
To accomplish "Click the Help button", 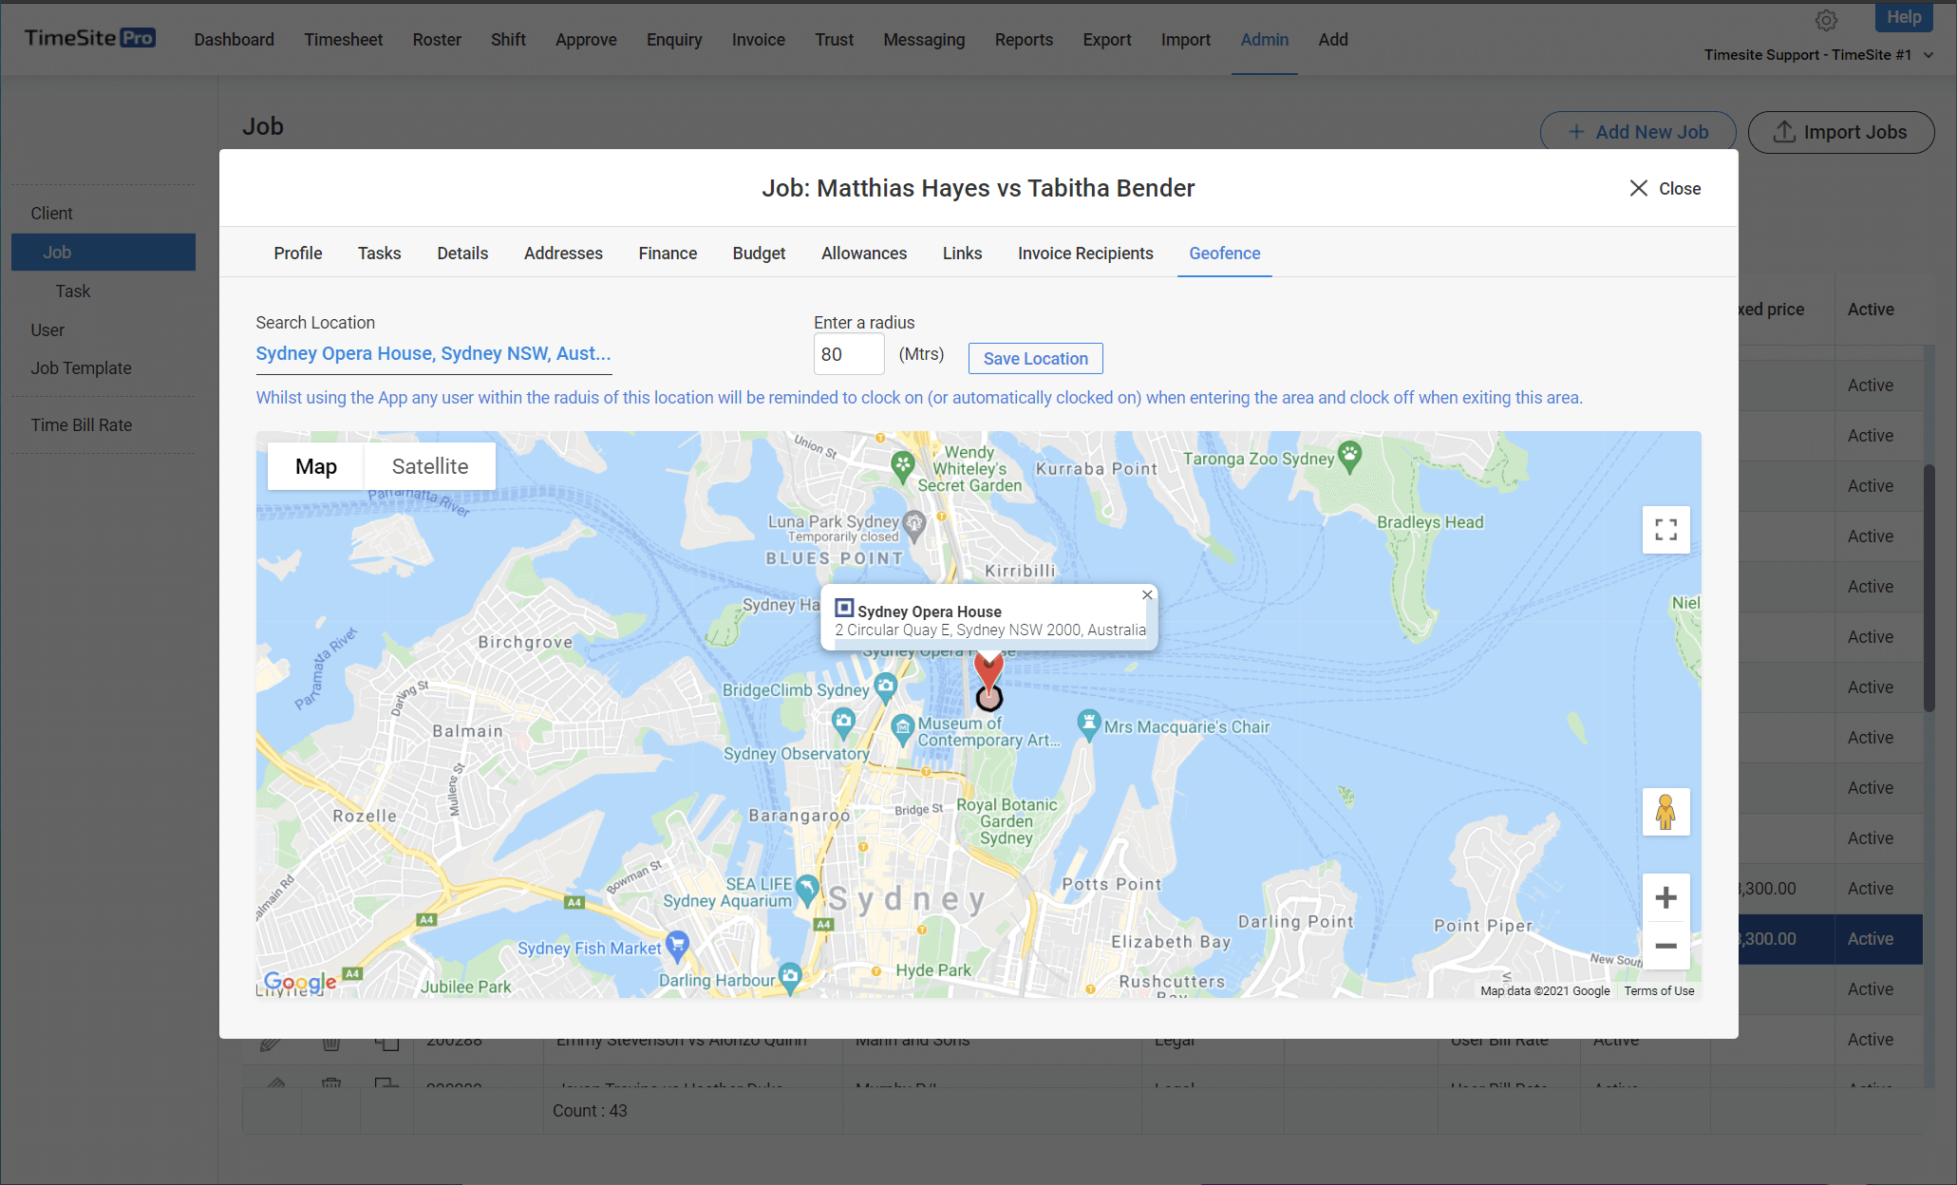I will point(1904,17).
